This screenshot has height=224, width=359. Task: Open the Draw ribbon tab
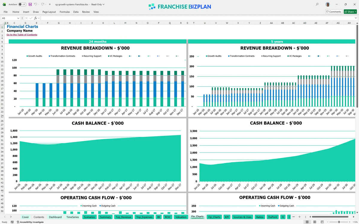tap(36, 12)
